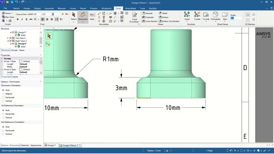The width and height of the screenshot is (274, 154).
Task: Align annotation text center
Action: [47, 19]
